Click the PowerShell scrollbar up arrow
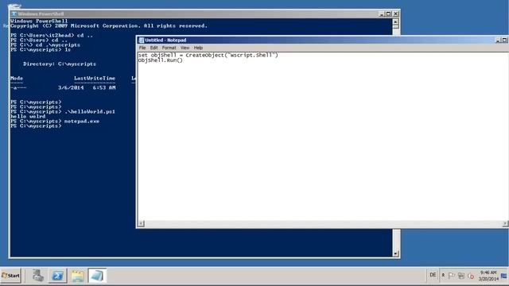 (x=395, y=22)
